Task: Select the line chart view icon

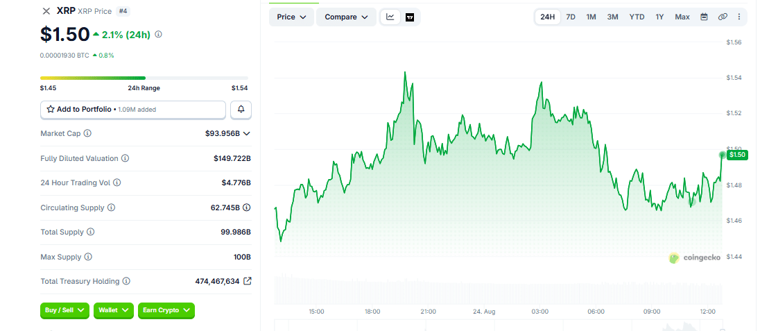Action: pos(390,17)
